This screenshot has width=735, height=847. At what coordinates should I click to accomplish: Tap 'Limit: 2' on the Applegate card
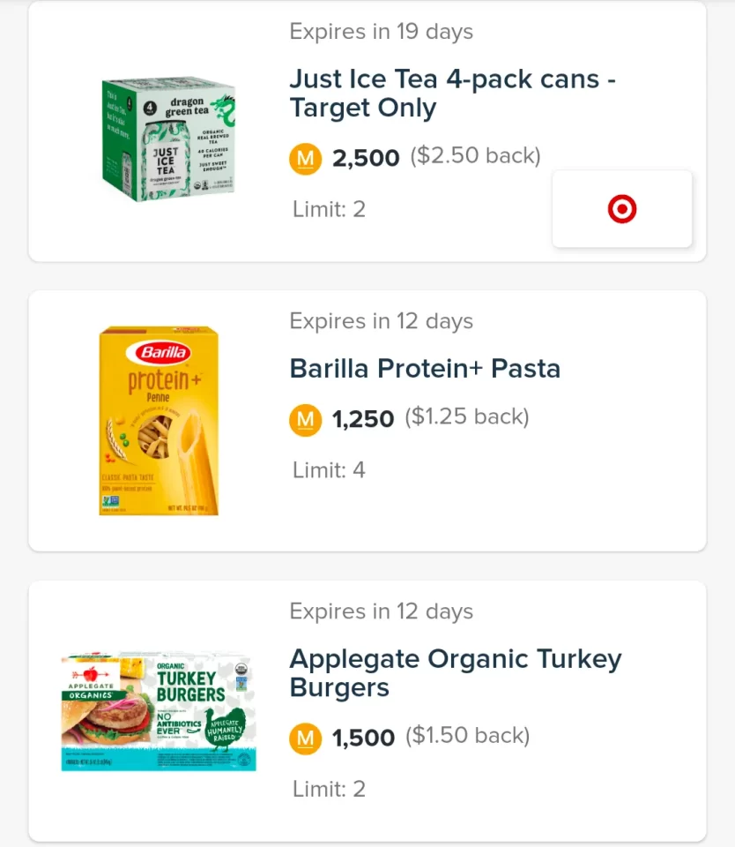[x=329, y=789]
